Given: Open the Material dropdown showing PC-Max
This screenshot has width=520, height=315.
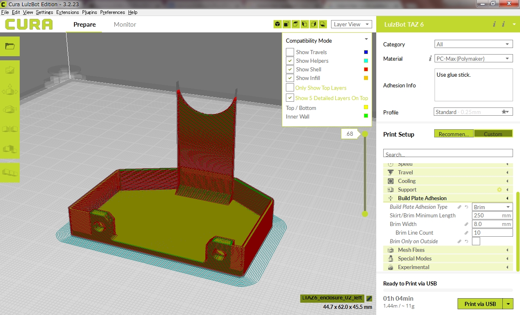Looking at the screenshot, I should [473, 59].
